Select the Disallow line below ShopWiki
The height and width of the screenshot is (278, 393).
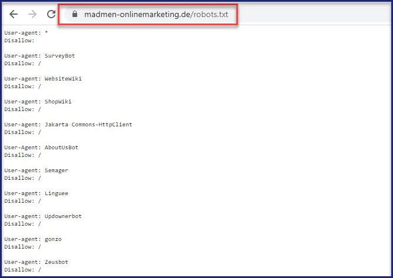click(22, 109)
